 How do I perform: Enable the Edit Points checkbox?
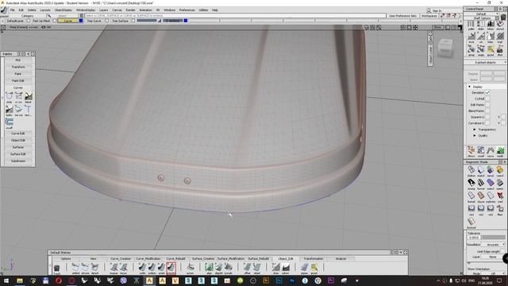click(487, 105)
